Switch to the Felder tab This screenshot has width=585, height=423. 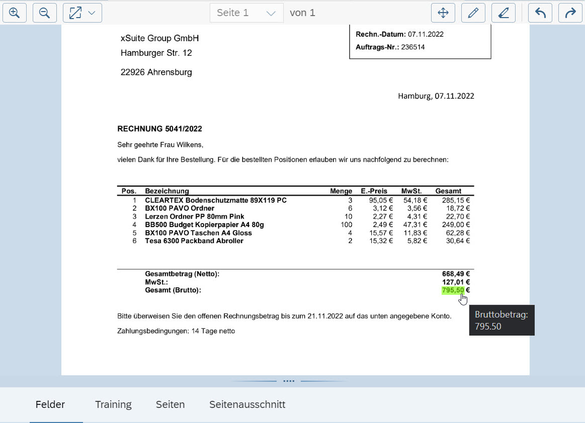(50, 404)
